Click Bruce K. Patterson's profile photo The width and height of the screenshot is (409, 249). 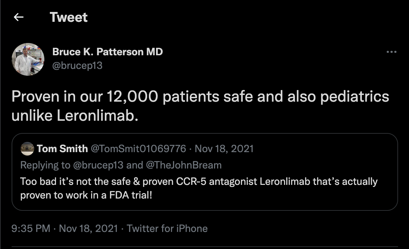click(x=28, y=59)
